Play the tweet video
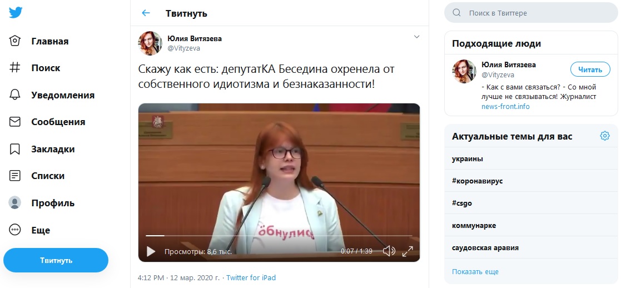The image size is (621, 288). pos(151,251)
